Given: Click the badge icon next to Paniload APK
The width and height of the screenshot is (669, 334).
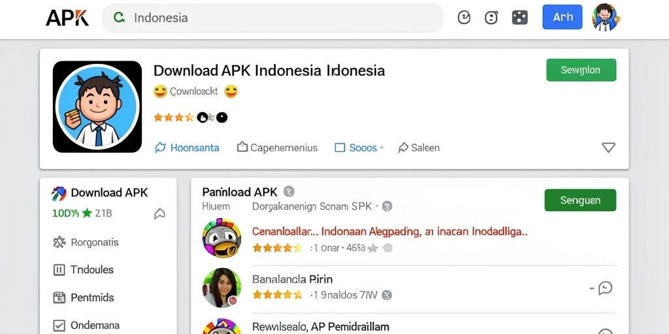Looking at the screenshot, I should (289, 192).
